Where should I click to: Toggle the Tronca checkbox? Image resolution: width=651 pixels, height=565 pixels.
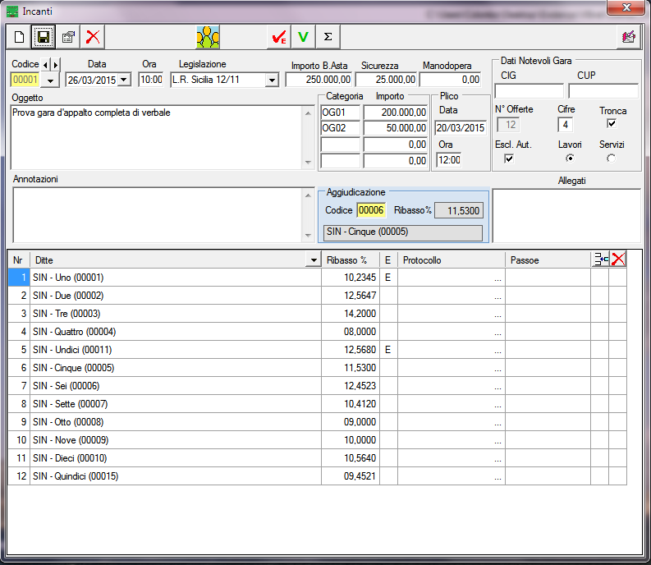pyautogui.click(x=612, y=123)
